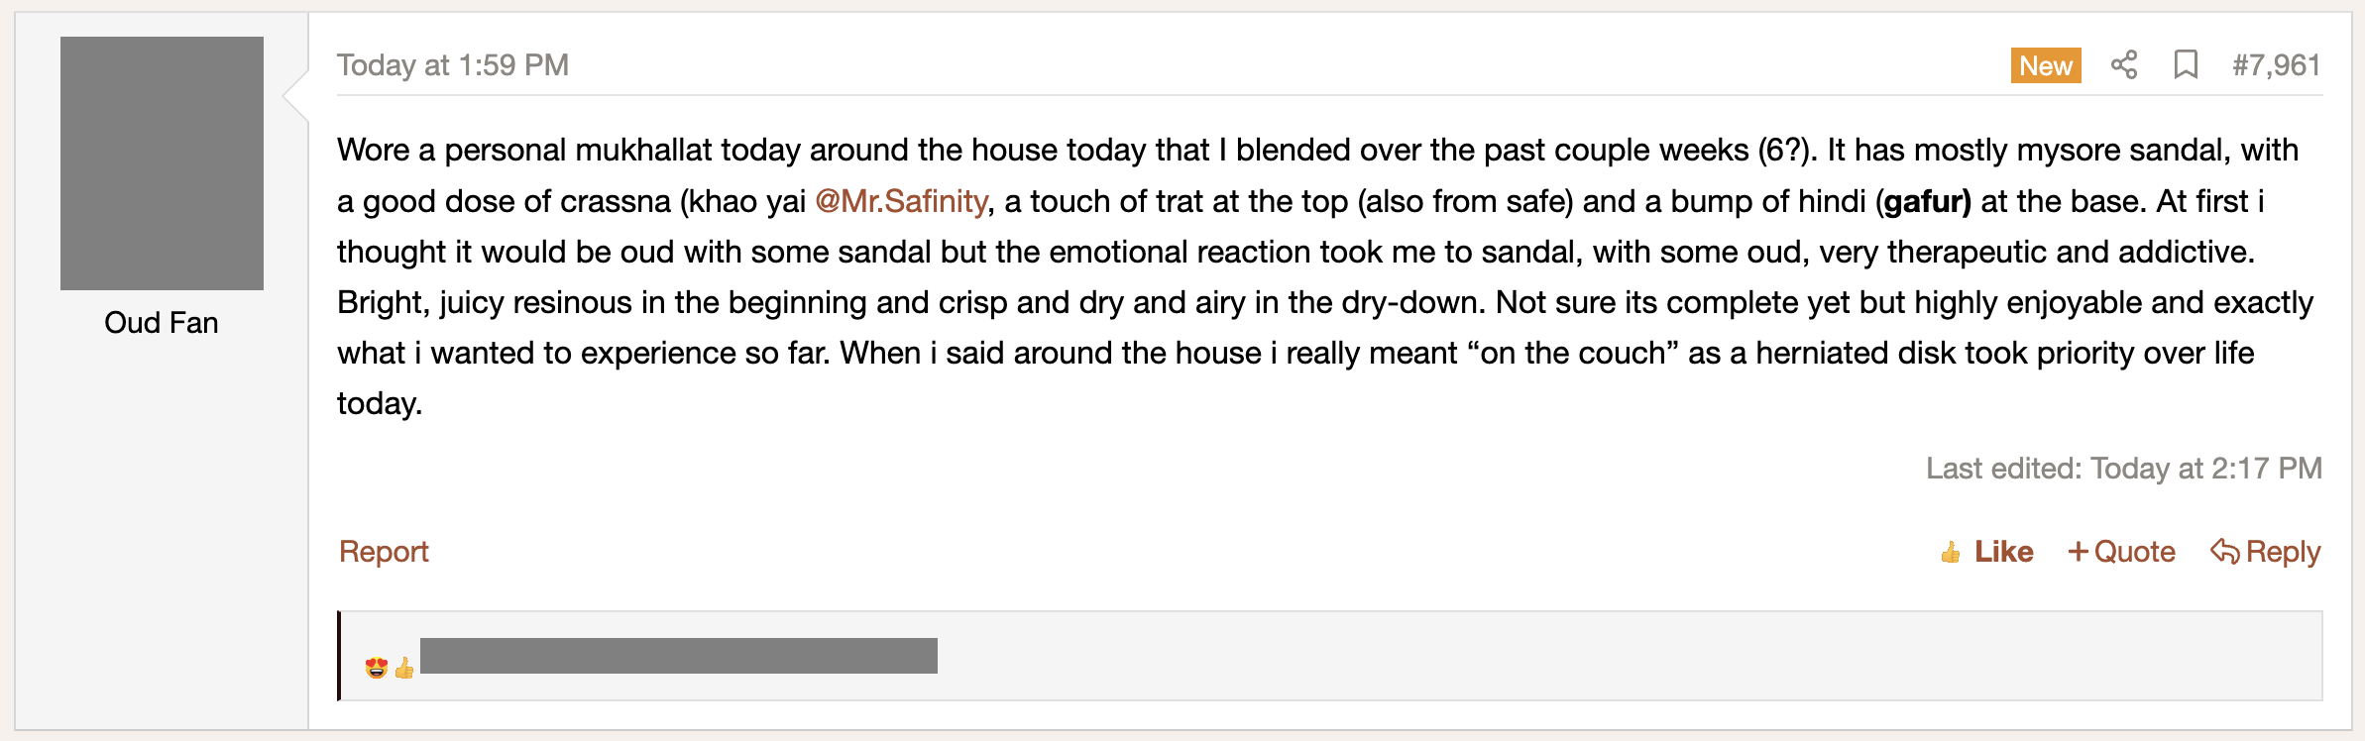Open the list of users who reacted

pyautogui.click(x=679, y=656)
